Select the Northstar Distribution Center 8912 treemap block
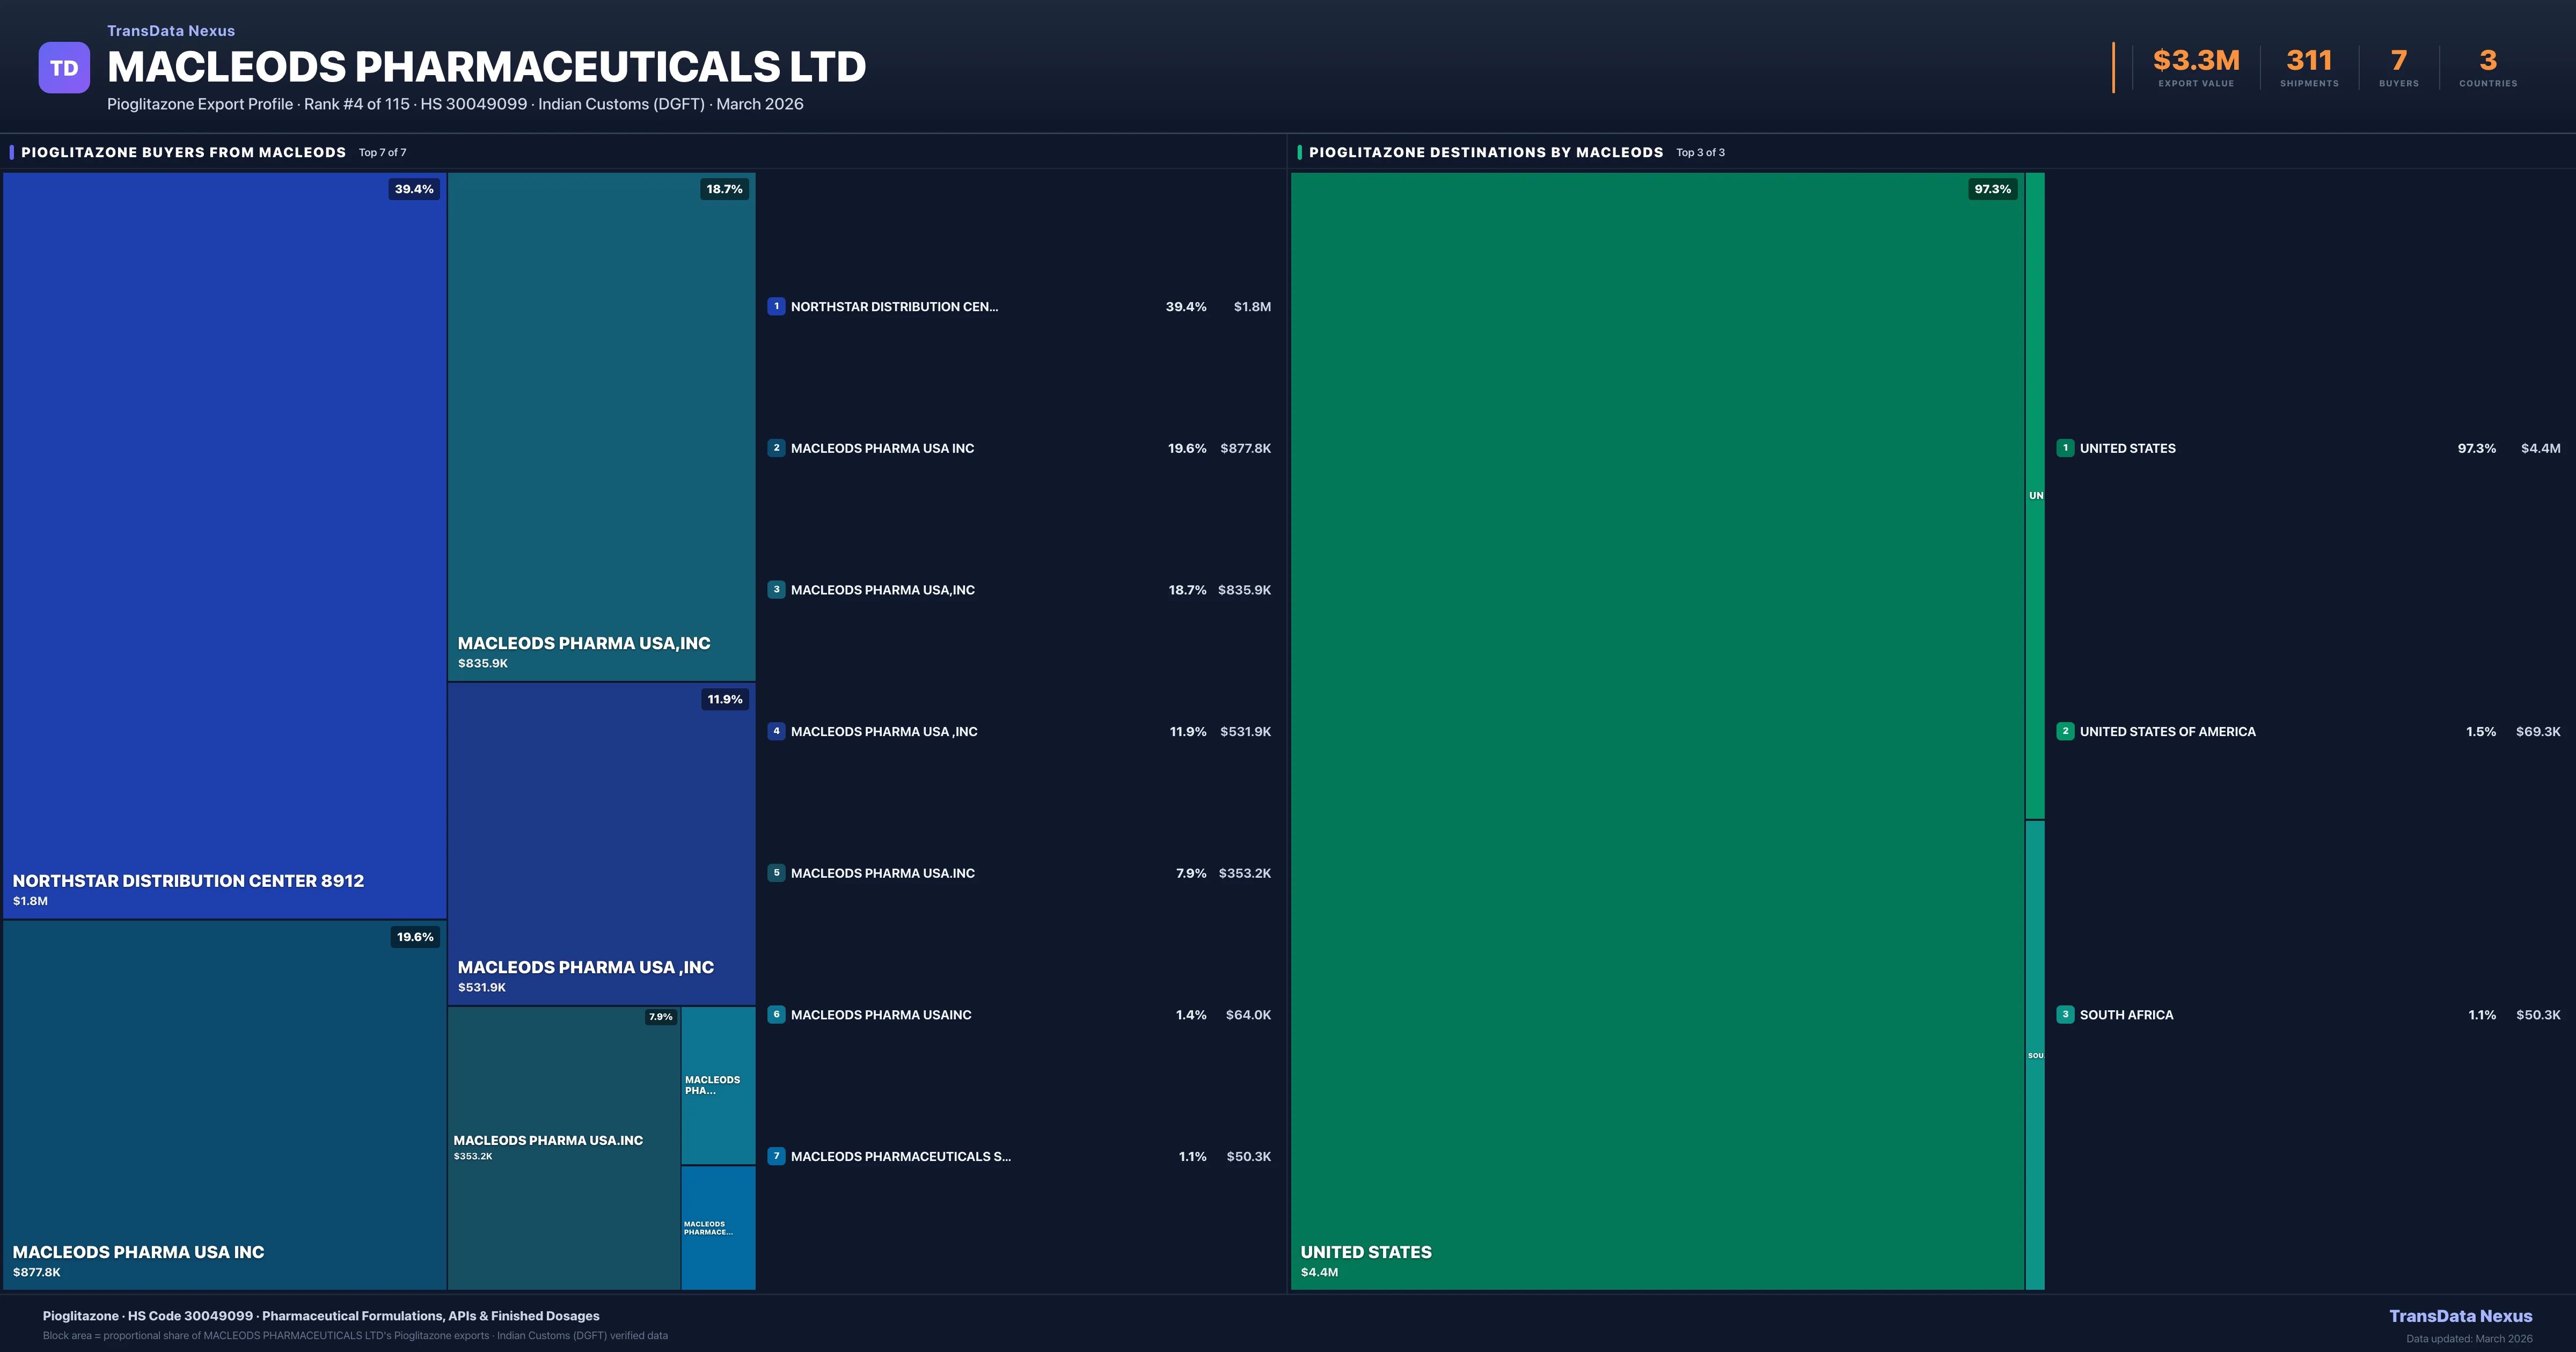 (224, 545)
